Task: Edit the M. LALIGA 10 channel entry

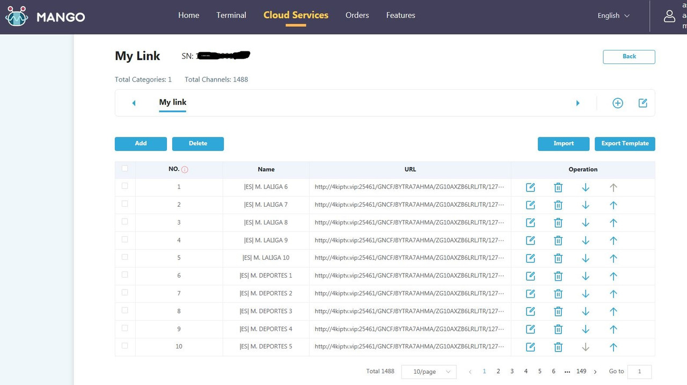Action: 530,258
